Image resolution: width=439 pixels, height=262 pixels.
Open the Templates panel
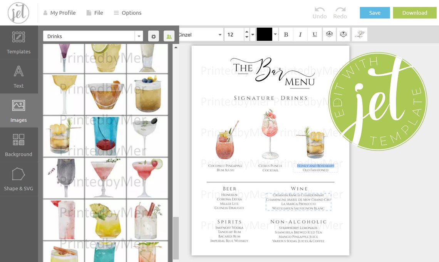pyautogui.click(x=18, y=42)
